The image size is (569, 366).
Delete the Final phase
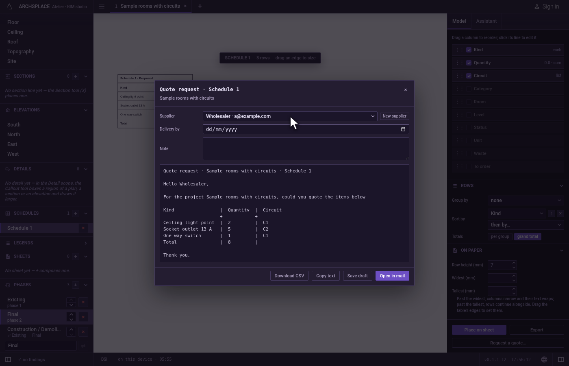(x=83, y=317)
